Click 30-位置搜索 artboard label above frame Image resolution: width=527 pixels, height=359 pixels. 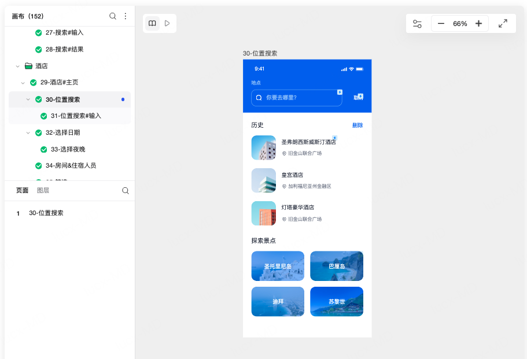point(260,53)
